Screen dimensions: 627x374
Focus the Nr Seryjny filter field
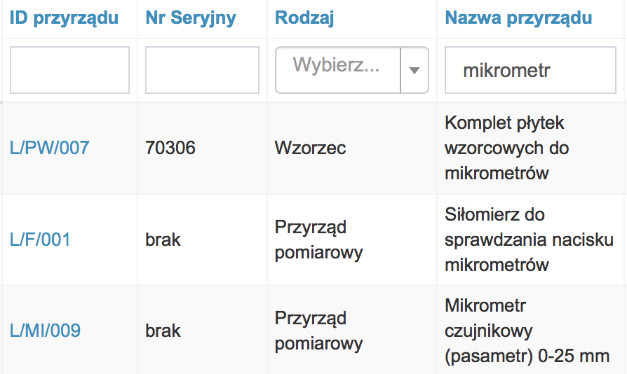[202, 70]
